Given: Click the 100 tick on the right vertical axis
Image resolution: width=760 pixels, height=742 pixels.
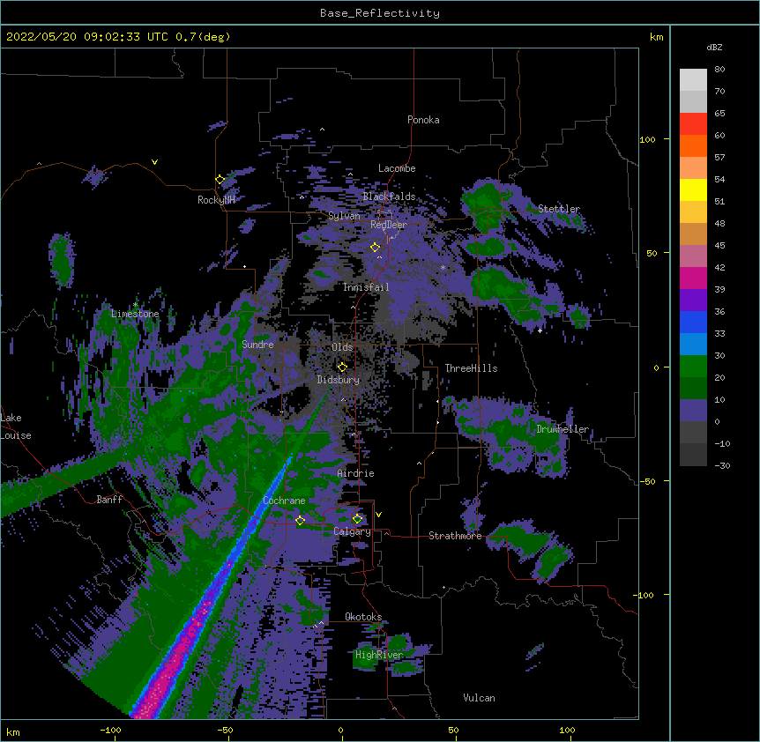Looking at the screenshot, I should coord(647,139).
